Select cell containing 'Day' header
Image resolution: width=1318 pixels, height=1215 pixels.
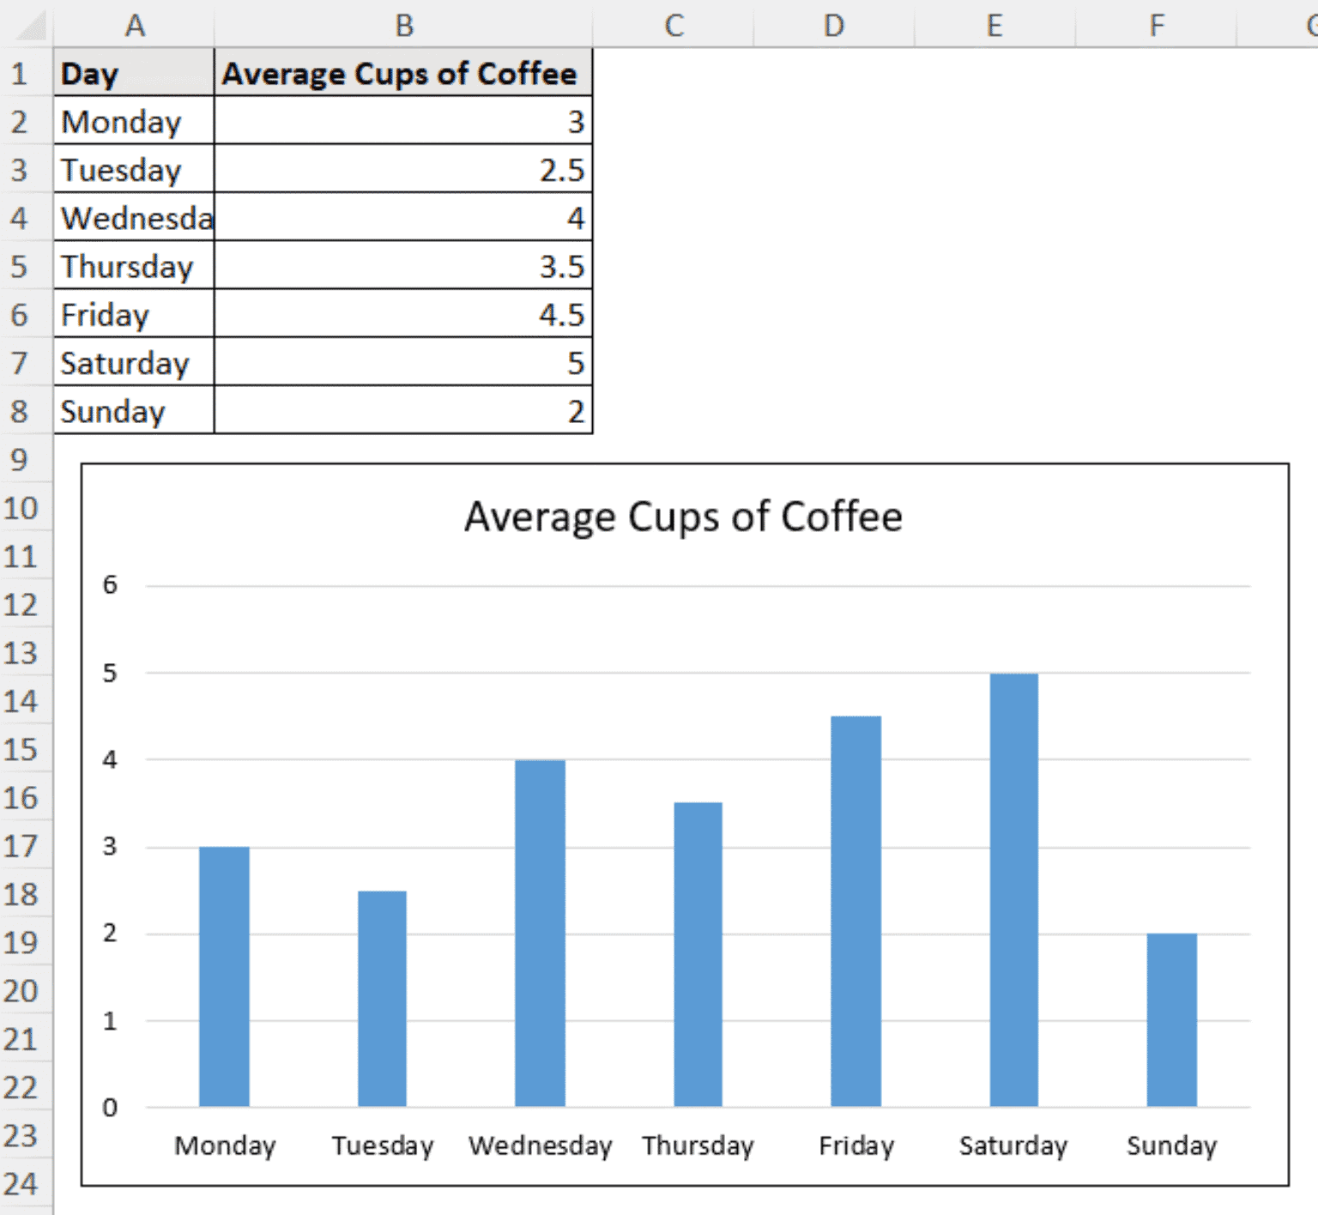pos(133,74)
